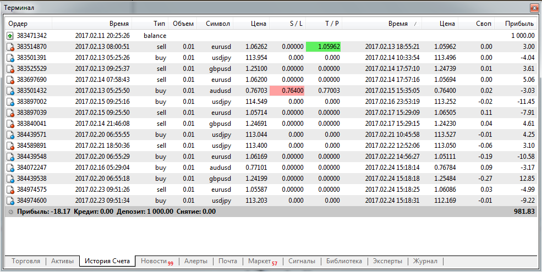Click open price 114.549
This screenshot has height=272, width=542.
click(256, 102)
